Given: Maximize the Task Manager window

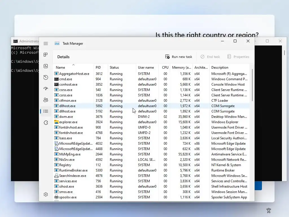Looking at the screenshot, I should [x=235, y=41].
